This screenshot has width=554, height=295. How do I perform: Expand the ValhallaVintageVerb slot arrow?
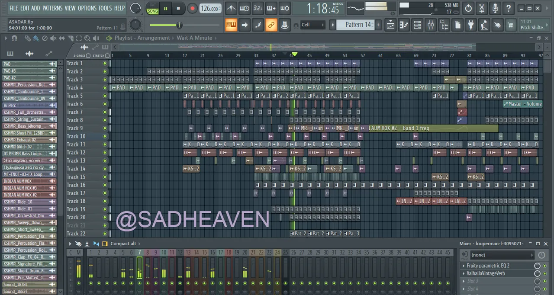(464, 273)
